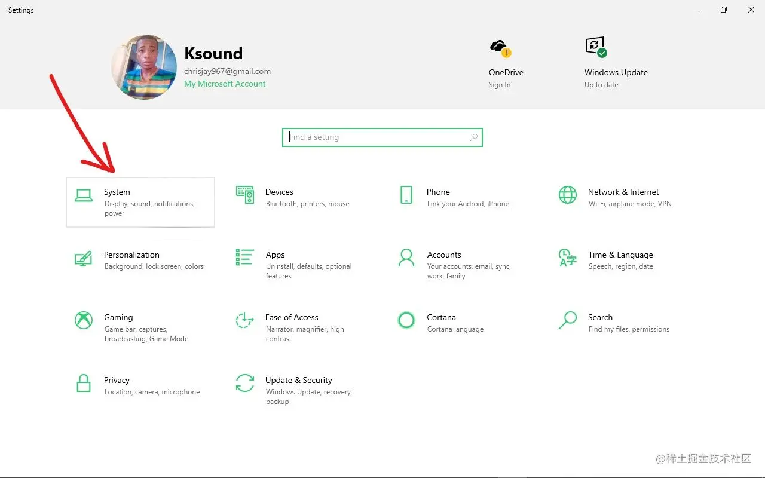Click the System category title
This screenshot has height=478, width=765.
[x=117, y=192]
